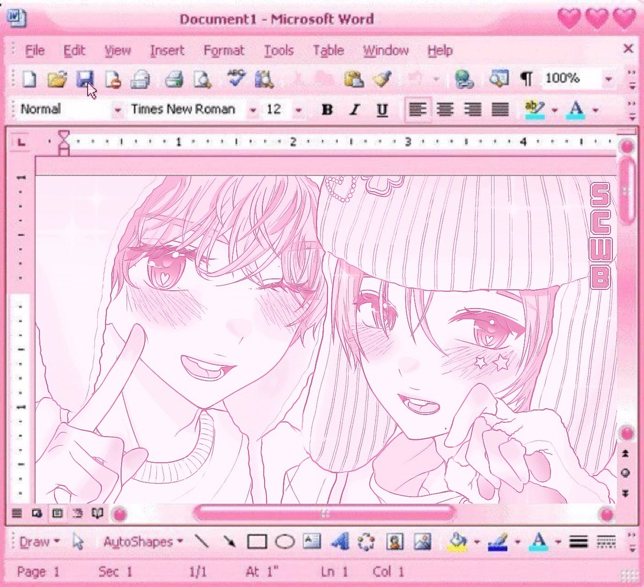Open the AutoShapes dropdown
Screen dimensions: 644x587
click(143, 542)
